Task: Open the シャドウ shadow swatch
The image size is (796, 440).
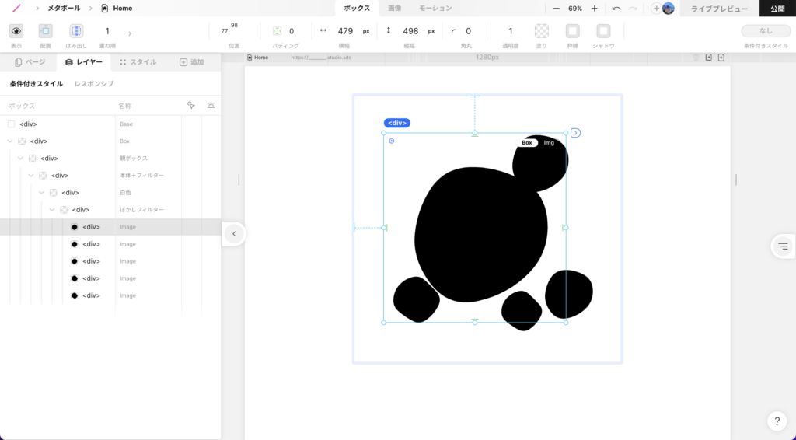Action: [603, 31]
